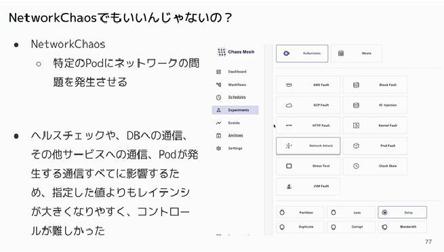Click the sub-bullet text "特定のPodにネットワークの問"
Screen dimensions: 444x252
pyautogui.click(x=126, y=63)
